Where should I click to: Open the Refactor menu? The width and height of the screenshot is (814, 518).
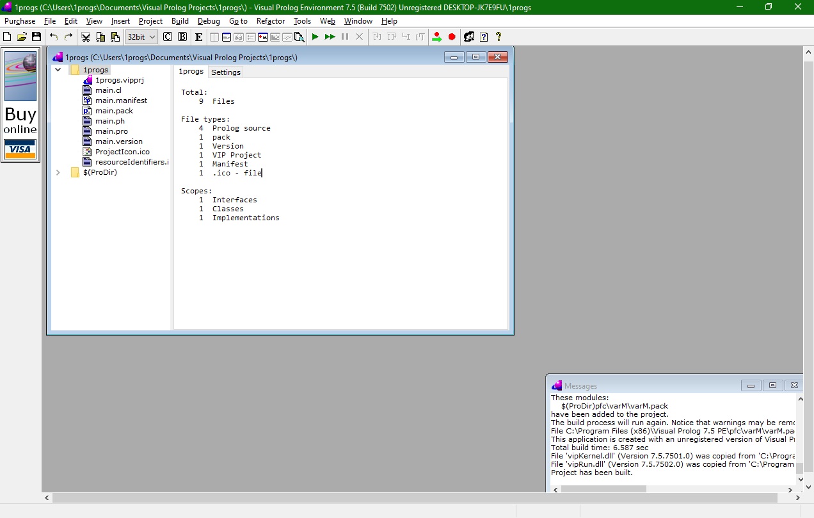(x=271, y=21)
